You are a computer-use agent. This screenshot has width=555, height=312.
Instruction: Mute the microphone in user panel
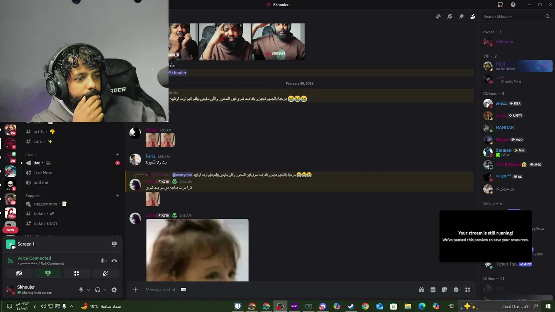pos(81,290)
